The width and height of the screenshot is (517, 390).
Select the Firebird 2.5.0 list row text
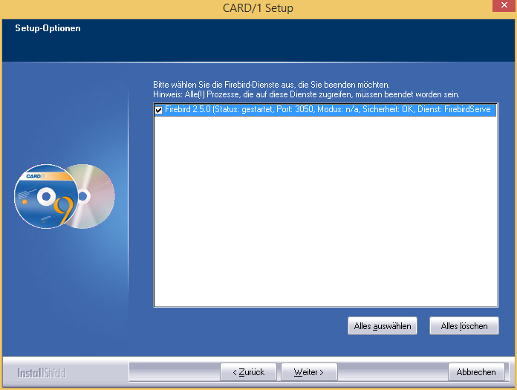click(x=328, y=109)
